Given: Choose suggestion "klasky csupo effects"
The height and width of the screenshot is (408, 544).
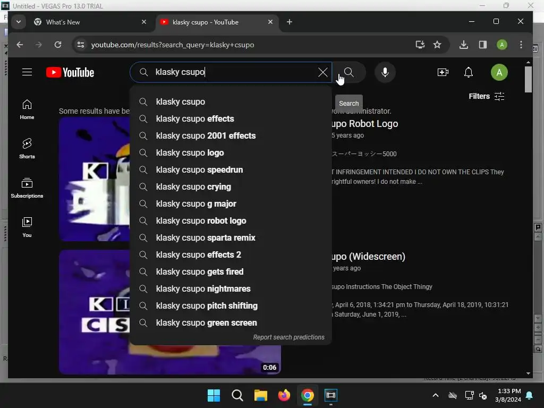Looking at the screenshot, I should point(231,118).
